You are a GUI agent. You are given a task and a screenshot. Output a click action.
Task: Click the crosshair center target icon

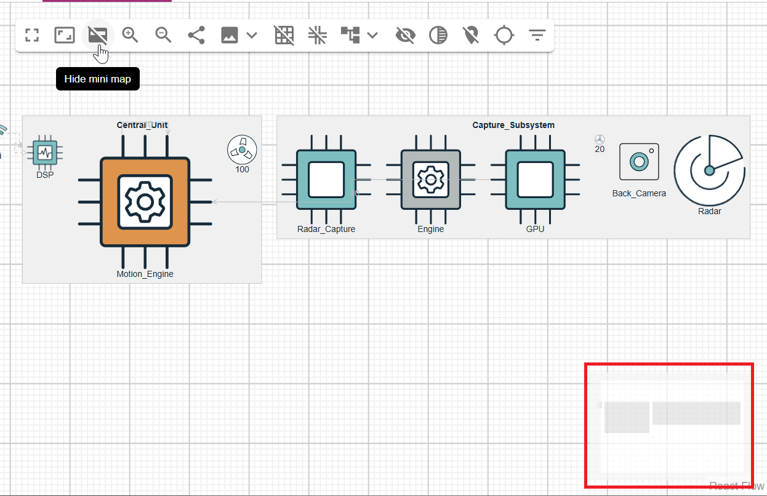(x=504, y=36)
